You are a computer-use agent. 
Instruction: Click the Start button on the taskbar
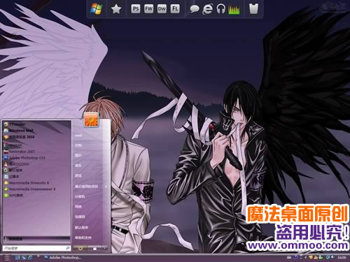[x=6, y=258]
